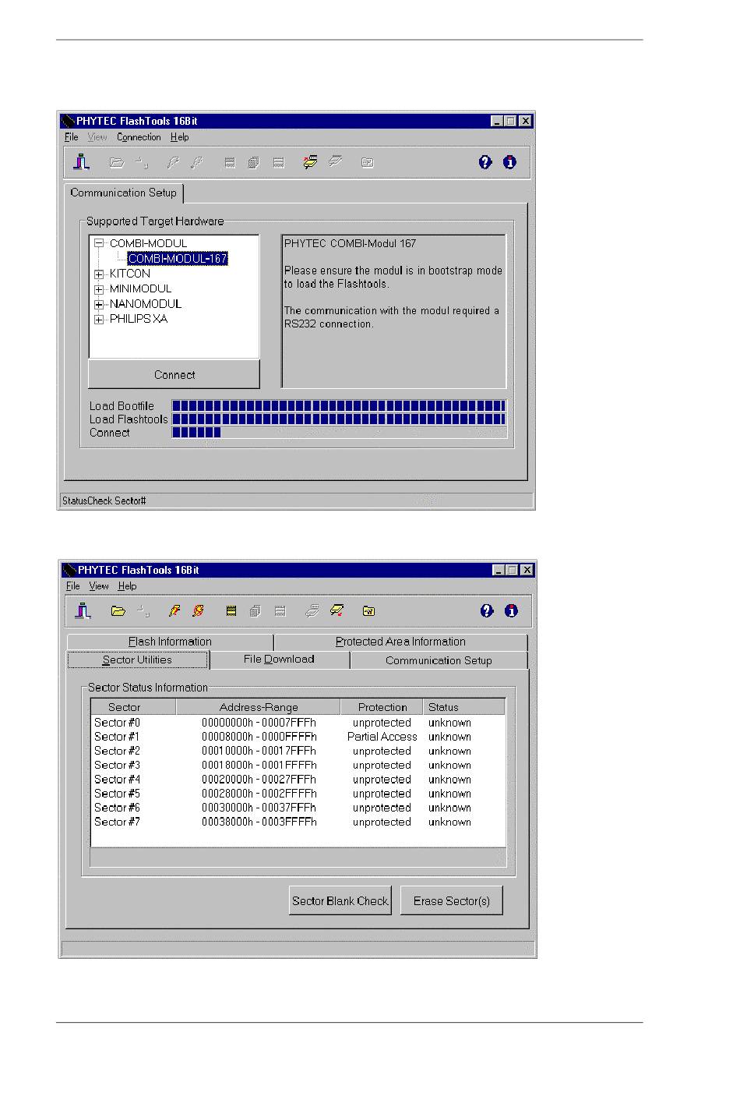Click Connect button under hardware tree

[174, 375]
